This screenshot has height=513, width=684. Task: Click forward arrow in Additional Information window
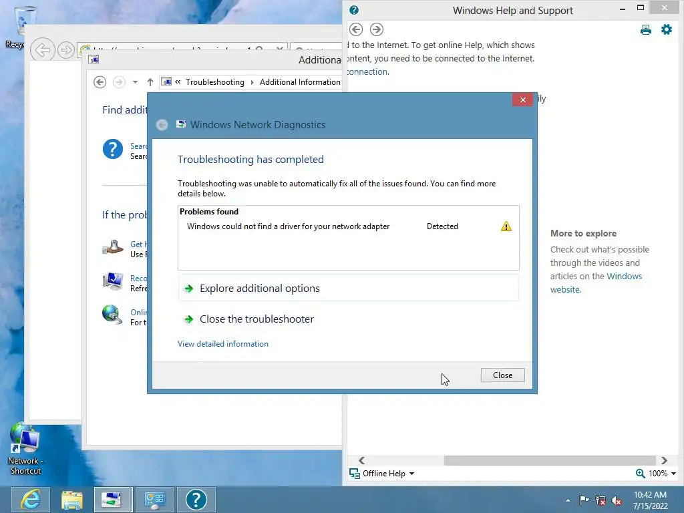click(x=119, y=82)
